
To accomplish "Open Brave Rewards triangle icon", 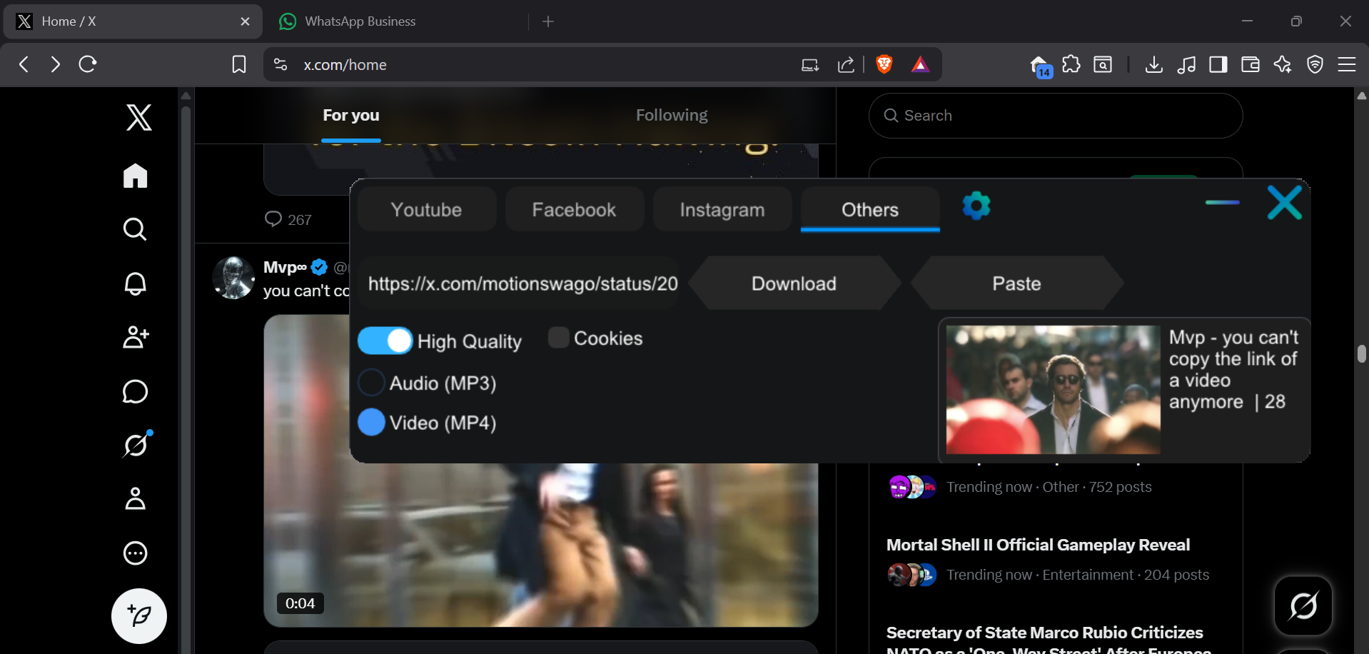I will (921, 64).
